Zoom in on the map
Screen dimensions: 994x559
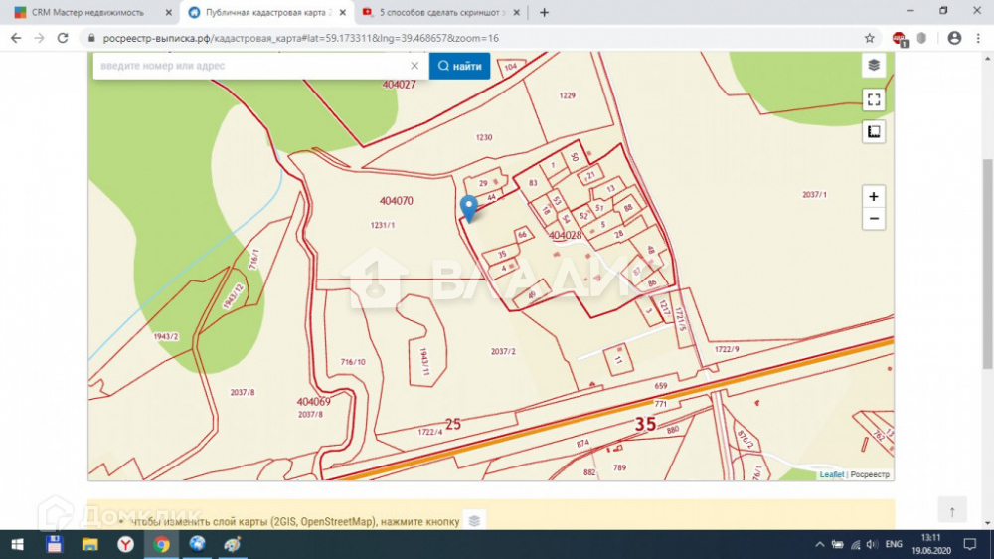click(x=873, y=197)
